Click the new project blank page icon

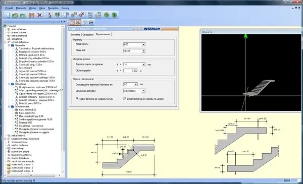(8, 15)
